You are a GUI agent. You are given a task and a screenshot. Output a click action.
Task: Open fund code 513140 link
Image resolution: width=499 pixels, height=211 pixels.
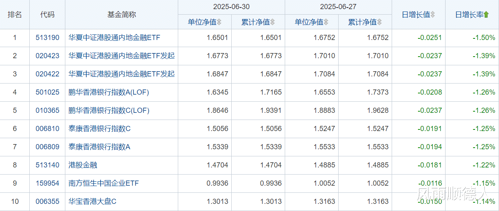click(48, 165)
